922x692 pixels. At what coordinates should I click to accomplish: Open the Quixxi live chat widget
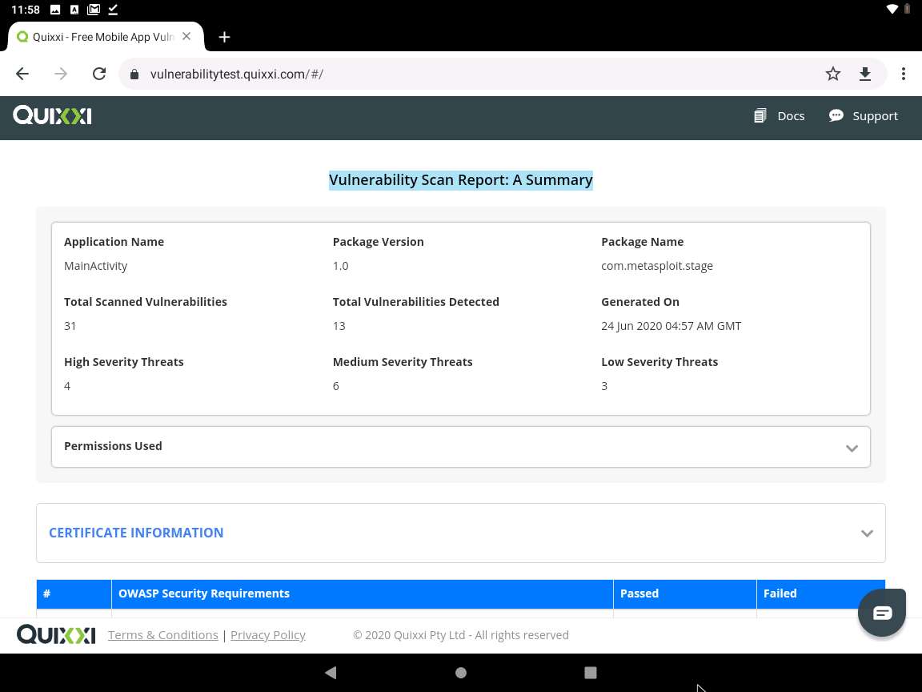coord(881,612)
